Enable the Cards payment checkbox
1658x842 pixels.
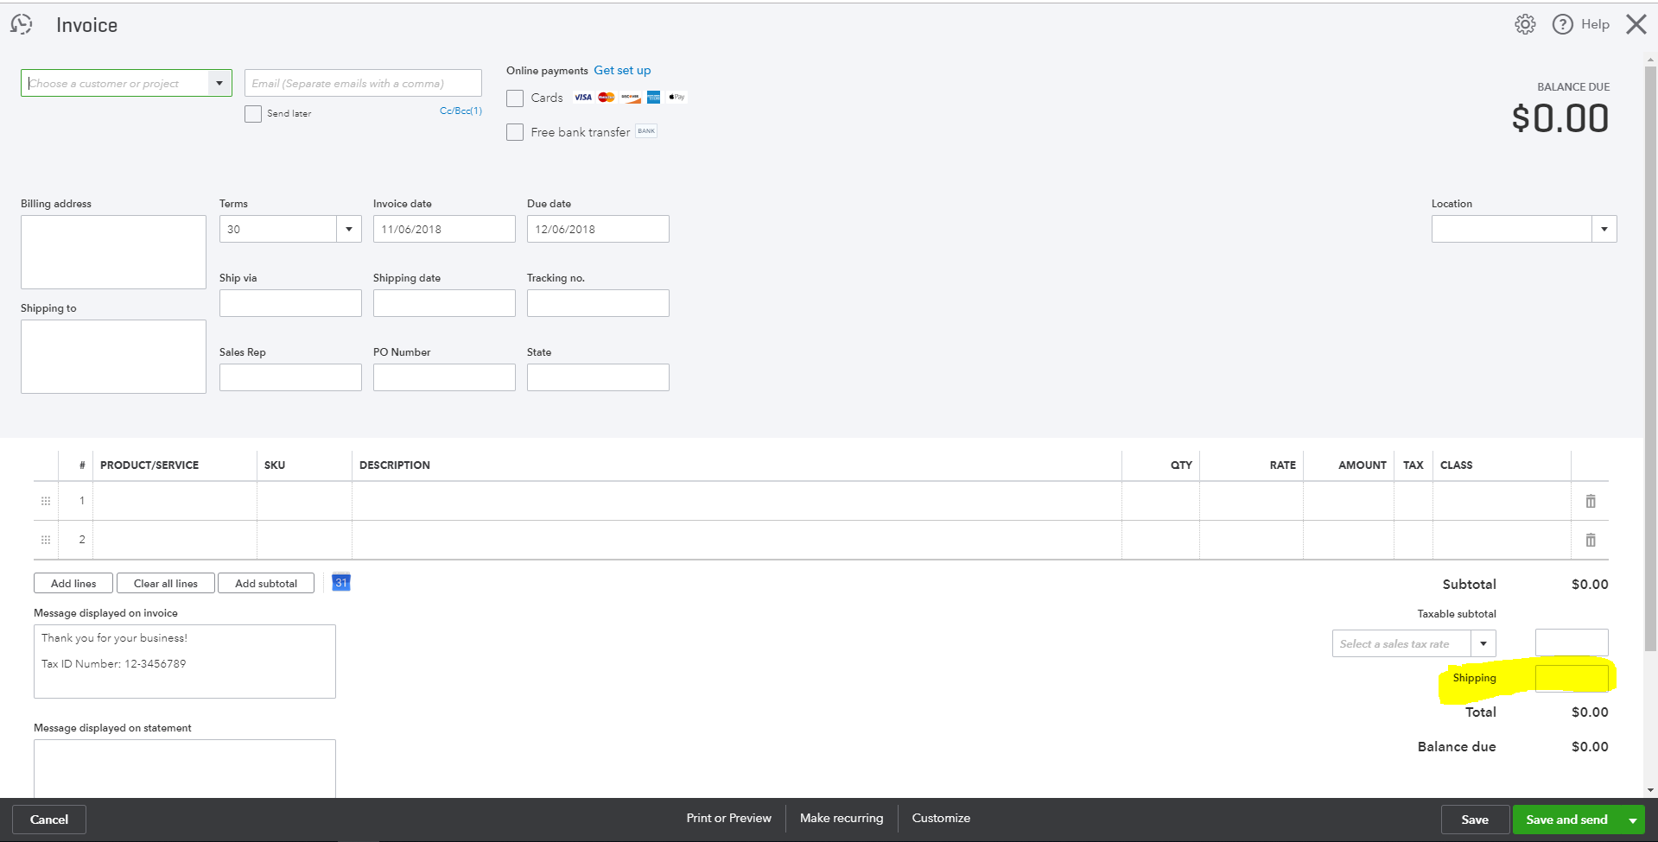[x=514, y=98]
